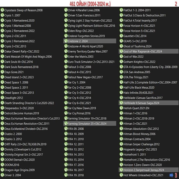Select the highlighted Horizon 2.Запретный Запад.2024 row
Viewport: 179px width, 179px height.
point(149,170)
